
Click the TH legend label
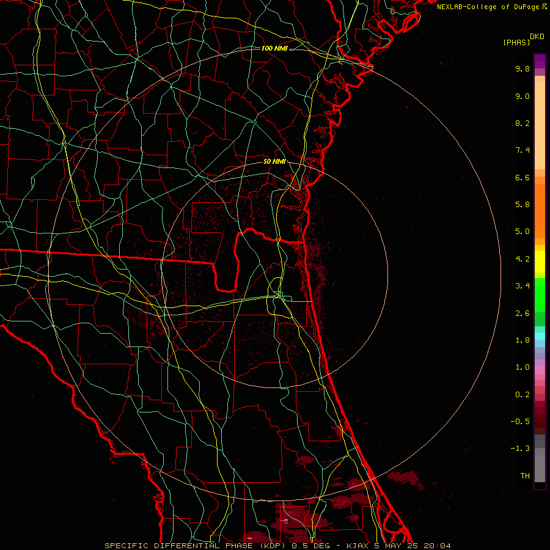pyautogui.click(x=525, y=476)
